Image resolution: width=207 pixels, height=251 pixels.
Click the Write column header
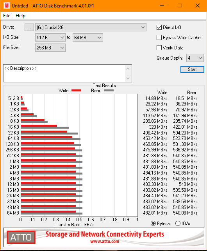tap(162, 93)
